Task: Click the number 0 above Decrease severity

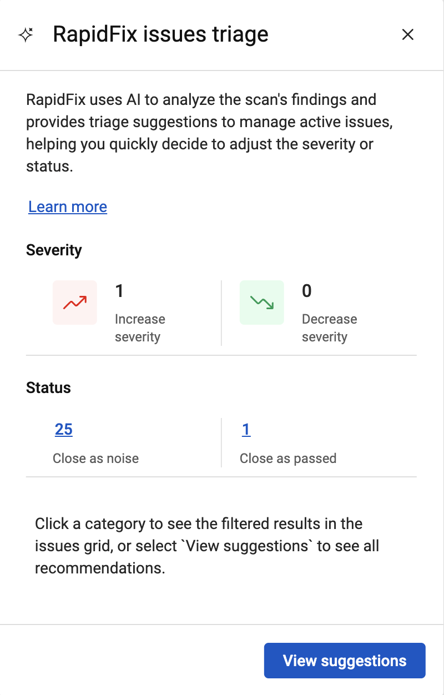Action: (307, 290)
